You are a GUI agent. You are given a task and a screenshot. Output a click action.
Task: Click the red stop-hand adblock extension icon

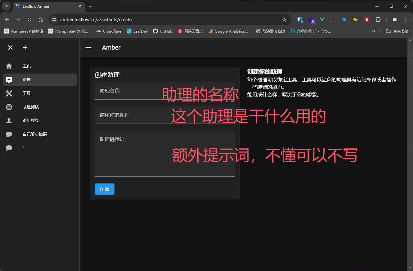[367, 20]
